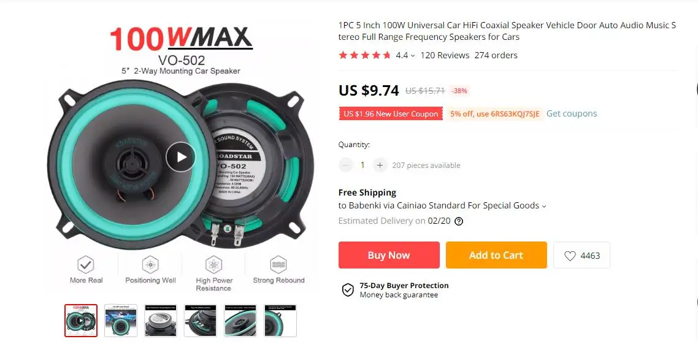
Task: Click Add to Cart button
Action: tap(496, 255)
